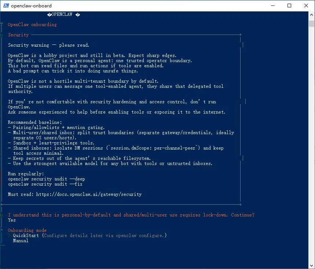
Task: Choose the Manual onboarding mode option
Action: coord(21,241)
